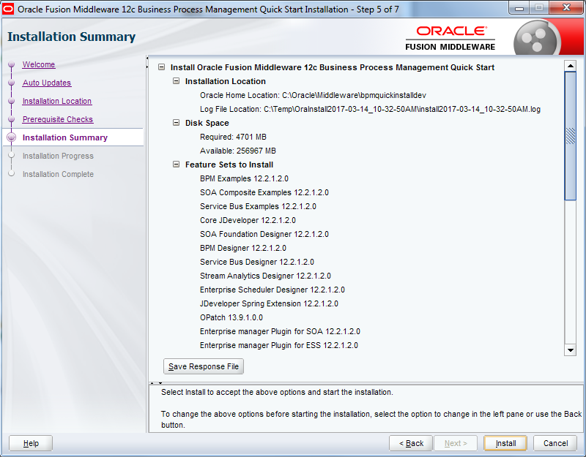
Task: Click the left pane collapse arrow on the splitter
Action: point(147,58)
